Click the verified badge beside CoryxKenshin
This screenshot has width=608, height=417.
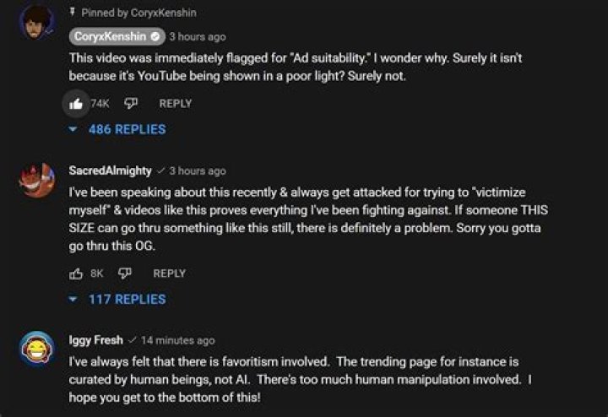pos(155,37)
